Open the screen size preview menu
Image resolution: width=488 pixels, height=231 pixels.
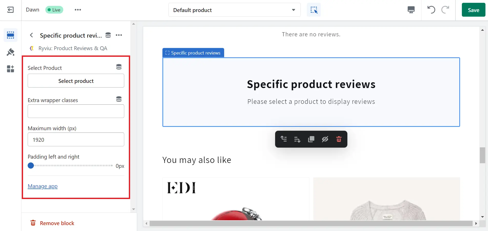[x=411, y=10]
